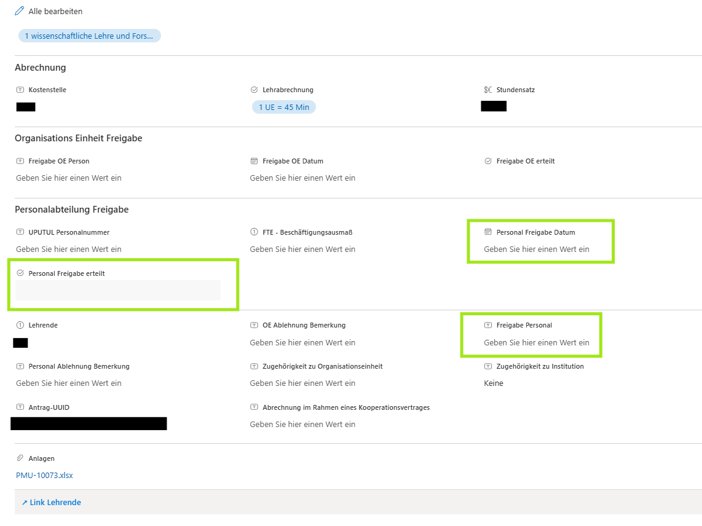The image size is (702, 526).
Task: Click the Alle bearbeiten button
Action: [49, 11]
